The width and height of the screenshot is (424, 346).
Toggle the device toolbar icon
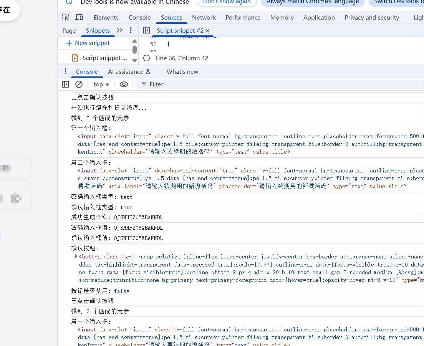79,17
